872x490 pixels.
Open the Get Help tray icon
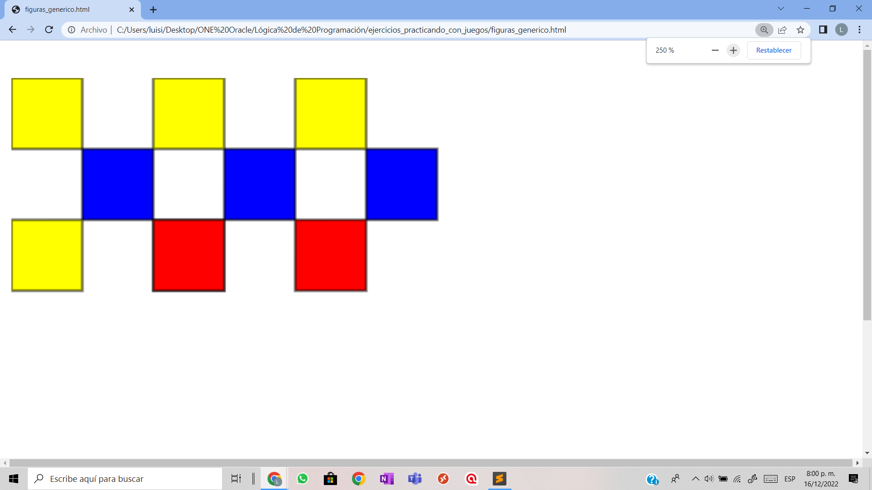click(x=652, y=479)
